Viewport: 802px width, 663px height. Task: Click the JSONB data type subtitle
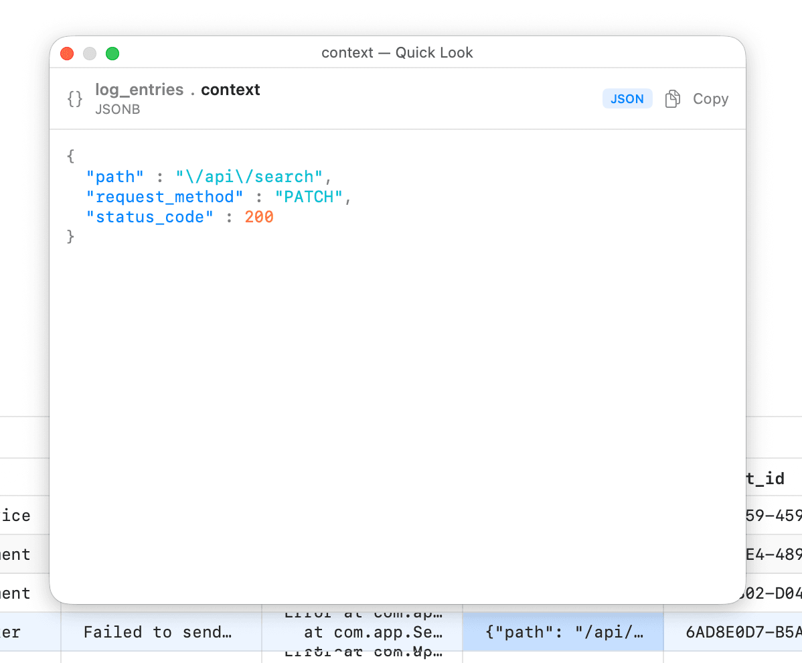118,109
